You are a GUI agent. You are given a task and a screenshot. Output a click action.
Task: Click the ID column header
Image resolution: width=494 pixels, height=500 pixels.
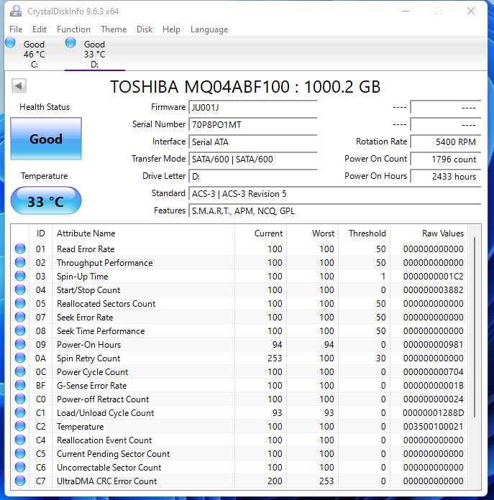click(x=40, y=233)
